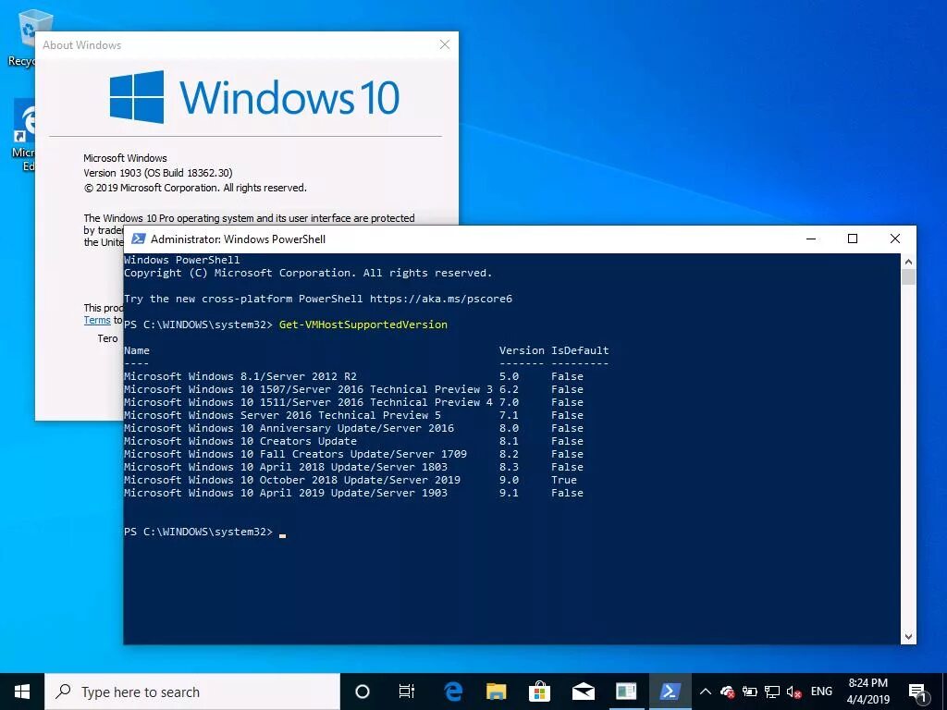Open the ENG language indicator
This screenshot has height=710, width=947.
click(x=821, y=692)
